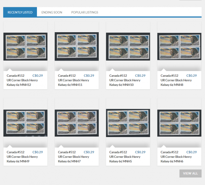Click the C$0.29 price on the MNH10 listing
Viewport: 205px width, 185px height.
[140, 76]
